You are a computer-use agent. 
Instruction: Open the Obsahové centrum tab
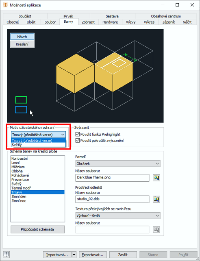pos(166,16)
